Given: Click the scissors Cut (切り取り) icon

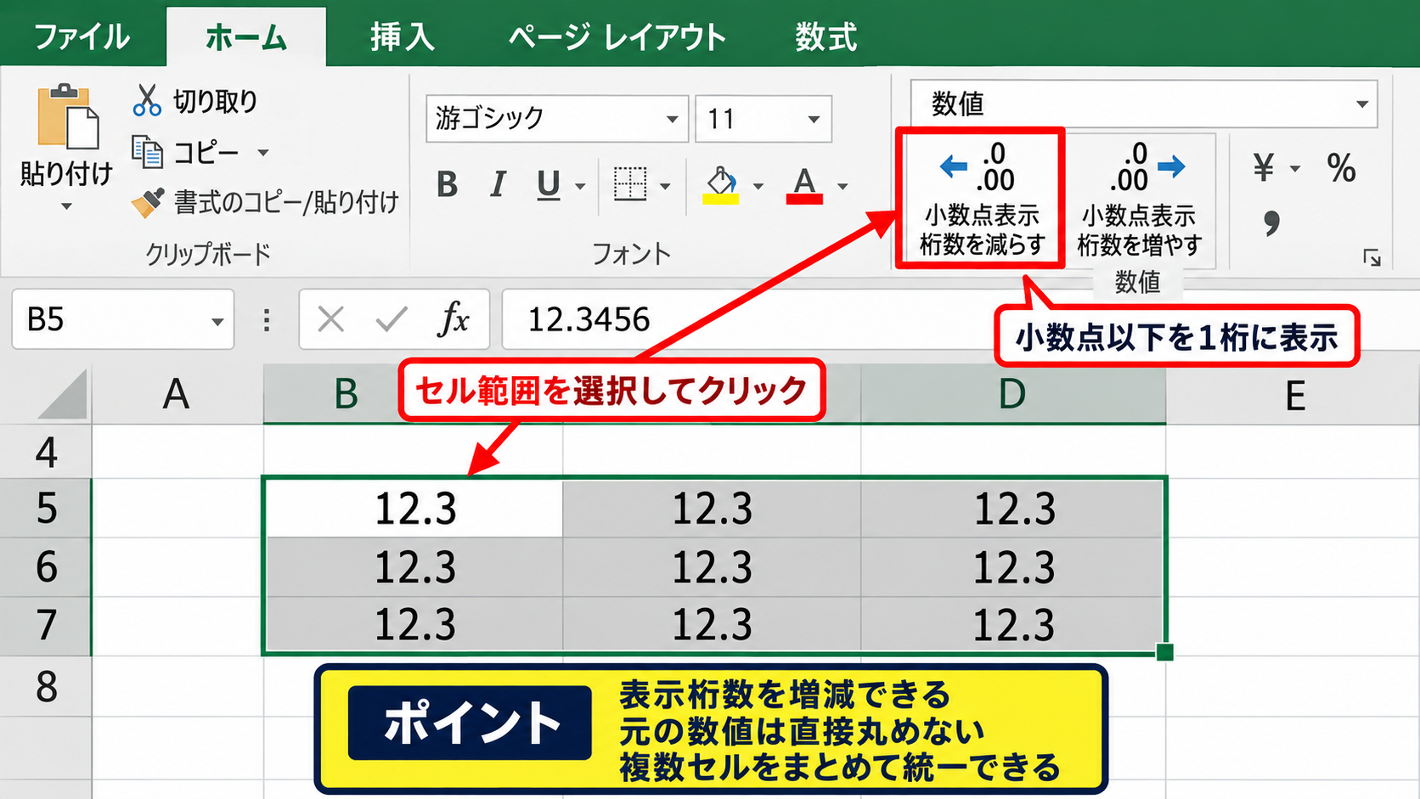Looking at the screenshot, I should 147,100.
